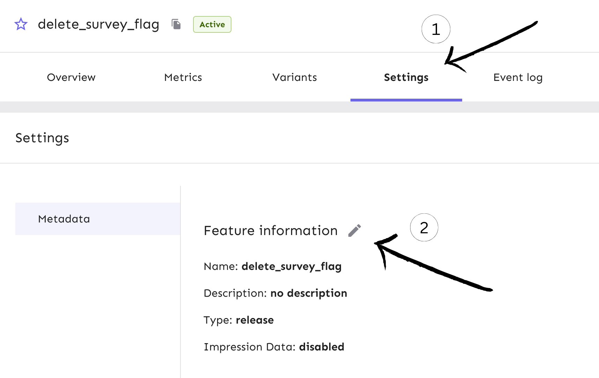This screenshot has width=599, height=378.
Task: Select the Settings tab
Action: pos(406,77)
